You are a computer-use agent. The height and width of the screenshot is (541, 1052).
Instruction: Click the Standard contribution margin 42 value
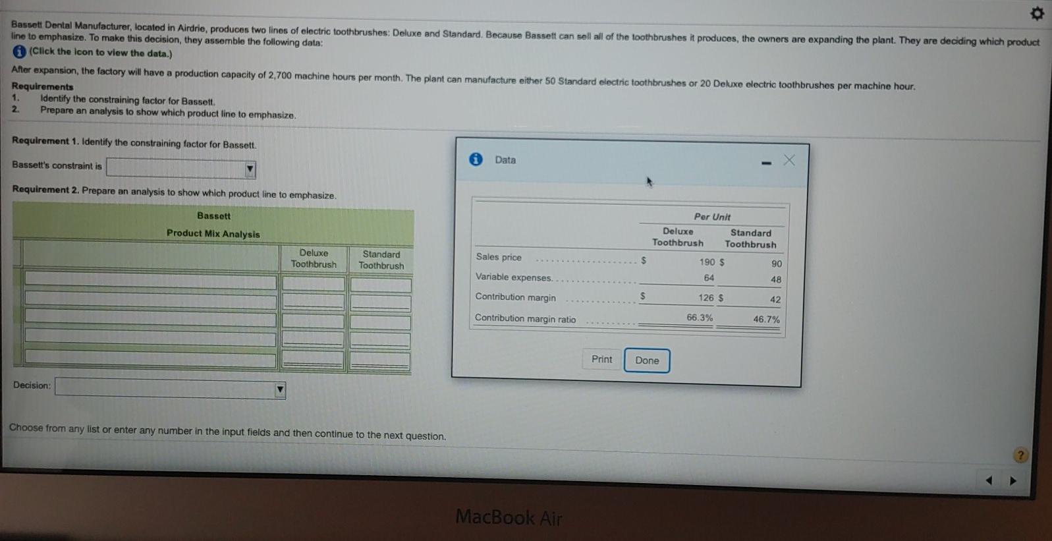[x=775, y=300]
